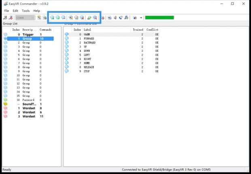Select the BACKWARD command row

tap(112, 43)
